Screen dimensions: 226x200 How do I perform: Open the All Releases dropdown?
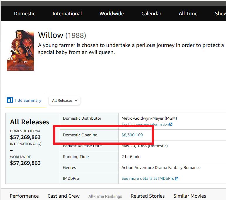64,100
